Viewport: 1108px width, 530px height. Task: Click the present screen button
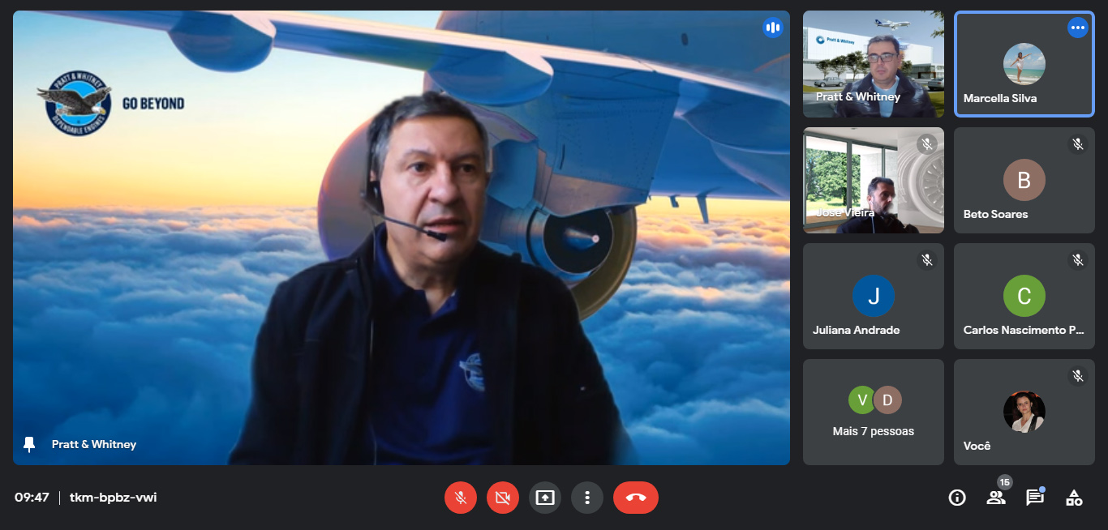click(545, 498)
